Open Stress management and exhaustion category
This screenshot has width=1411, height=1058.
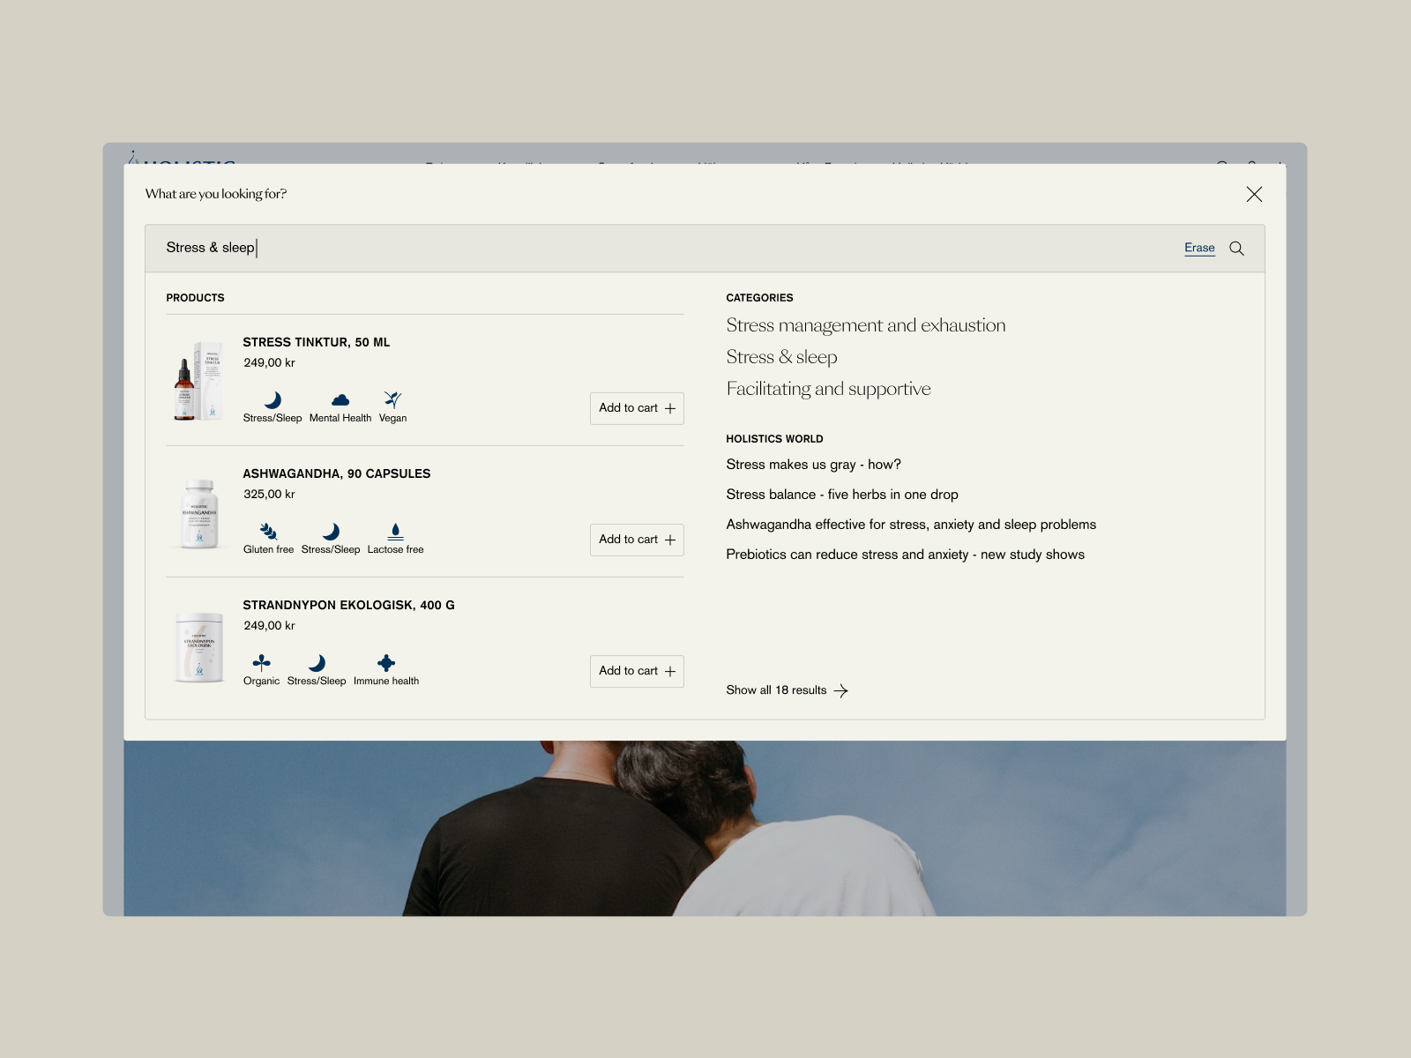click(865, 325)
